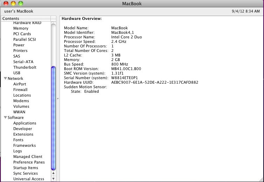Open Volumes under Network
This screenshot has width=264, height=182.
coord(21,106)
